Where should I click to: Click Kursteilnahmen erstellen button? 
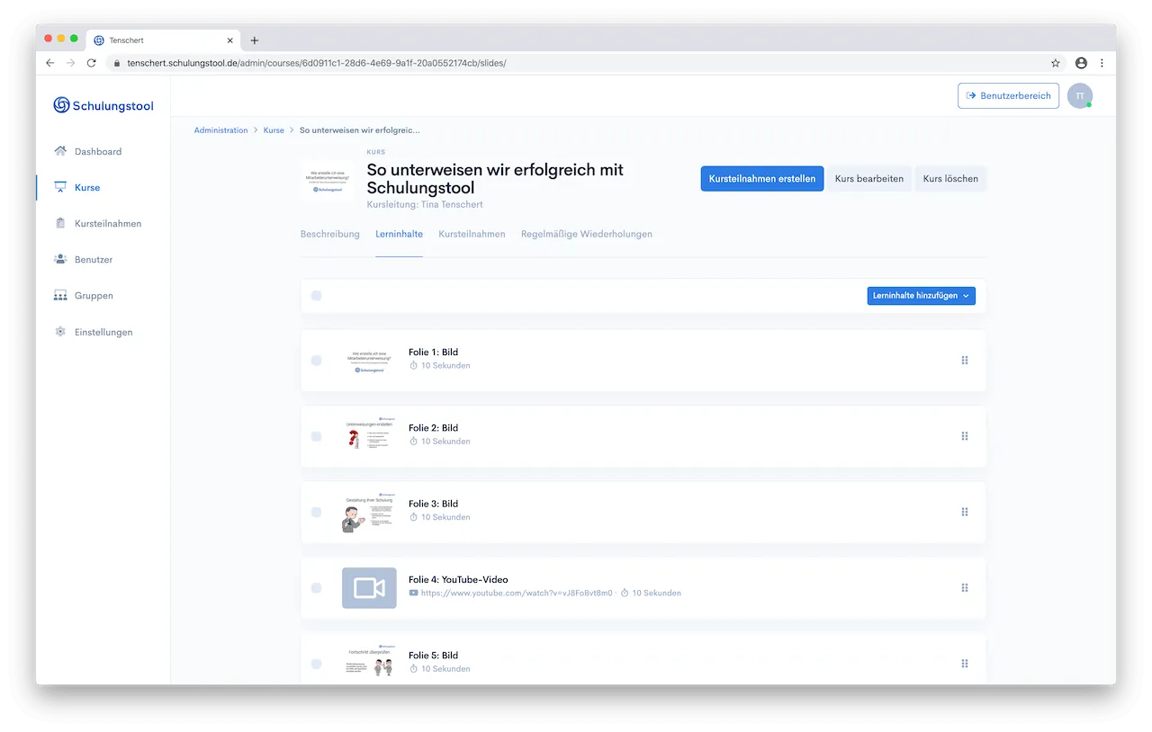[x=762, y=178]
